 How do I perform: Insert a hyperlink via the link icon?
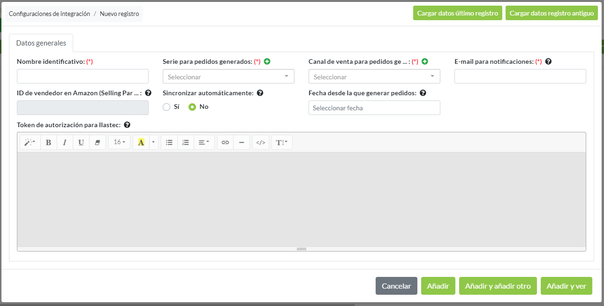click(225, 142)
